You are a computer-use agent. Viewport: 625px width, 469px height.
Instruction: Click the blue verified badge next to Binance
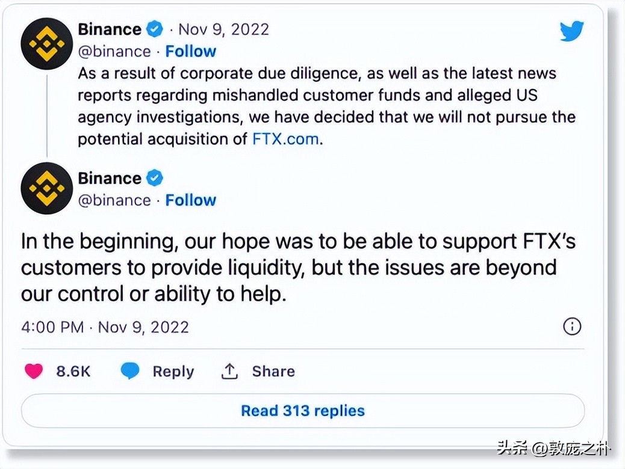pos(154,28)
